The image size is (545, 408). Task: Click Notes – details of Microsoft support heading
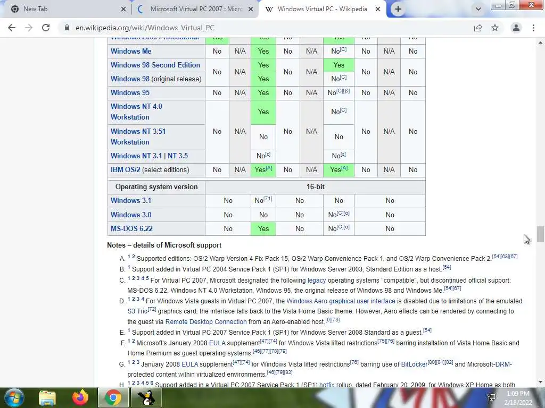164,245
